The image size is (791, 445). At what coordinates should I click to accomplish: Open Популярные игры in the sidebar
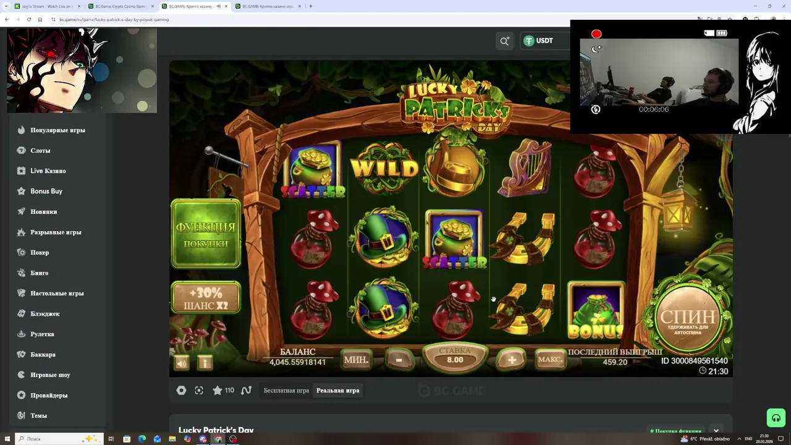pyautogui.click(x=57, y=130)
